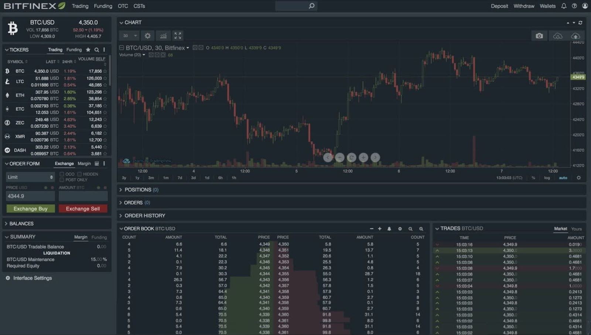The image size is (591, 335).
Task: Expand the ORDER HISTORY section
Action: pos(144,215)
